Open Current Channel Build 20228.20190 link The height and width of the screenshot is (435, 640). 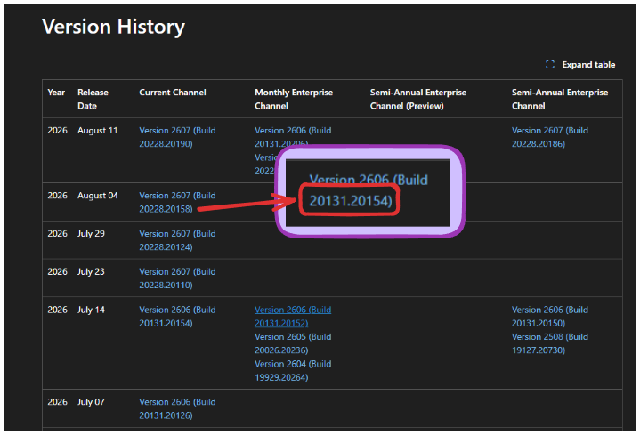(x=177, y=137)
